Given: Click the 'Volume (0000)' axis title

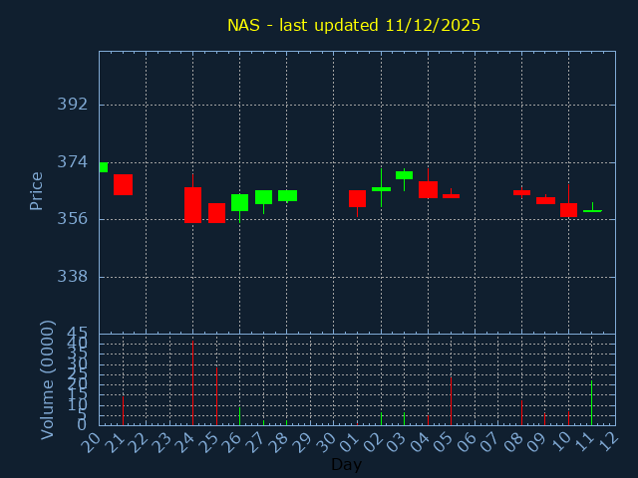Looking at the screenshot, I should click(x=48, y=380).
